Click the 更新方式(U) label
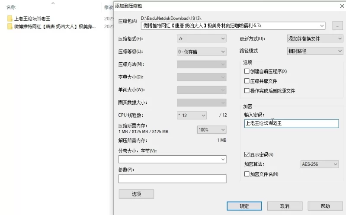 (252, 39)
